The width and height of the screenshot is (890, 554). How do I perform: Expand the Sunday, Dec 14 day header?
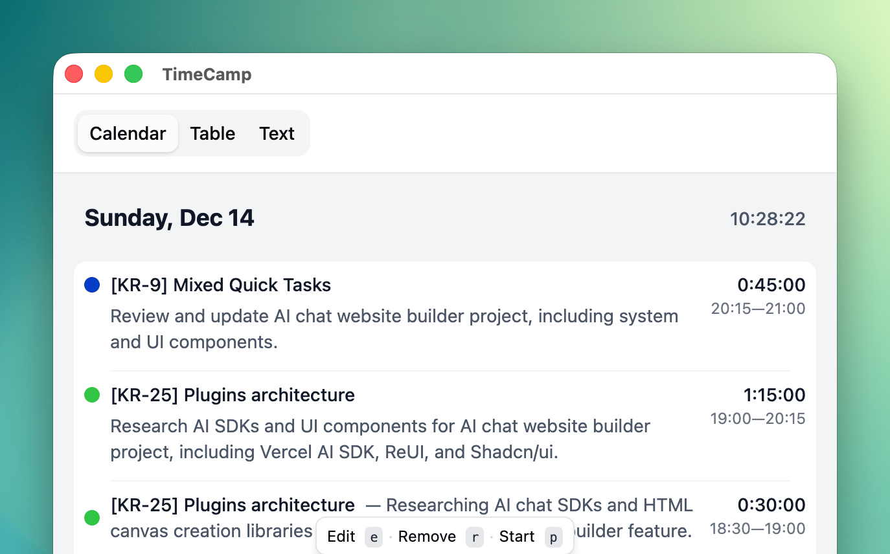[169, 217]
